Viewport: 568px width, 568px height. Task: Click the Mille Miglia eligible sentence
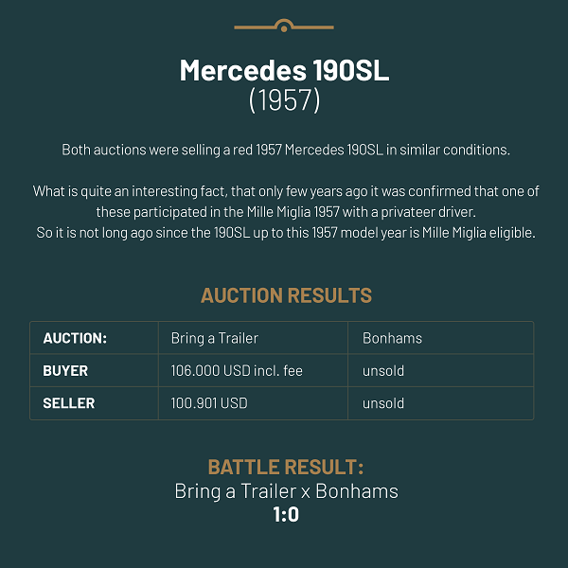[x=286, y=233]
